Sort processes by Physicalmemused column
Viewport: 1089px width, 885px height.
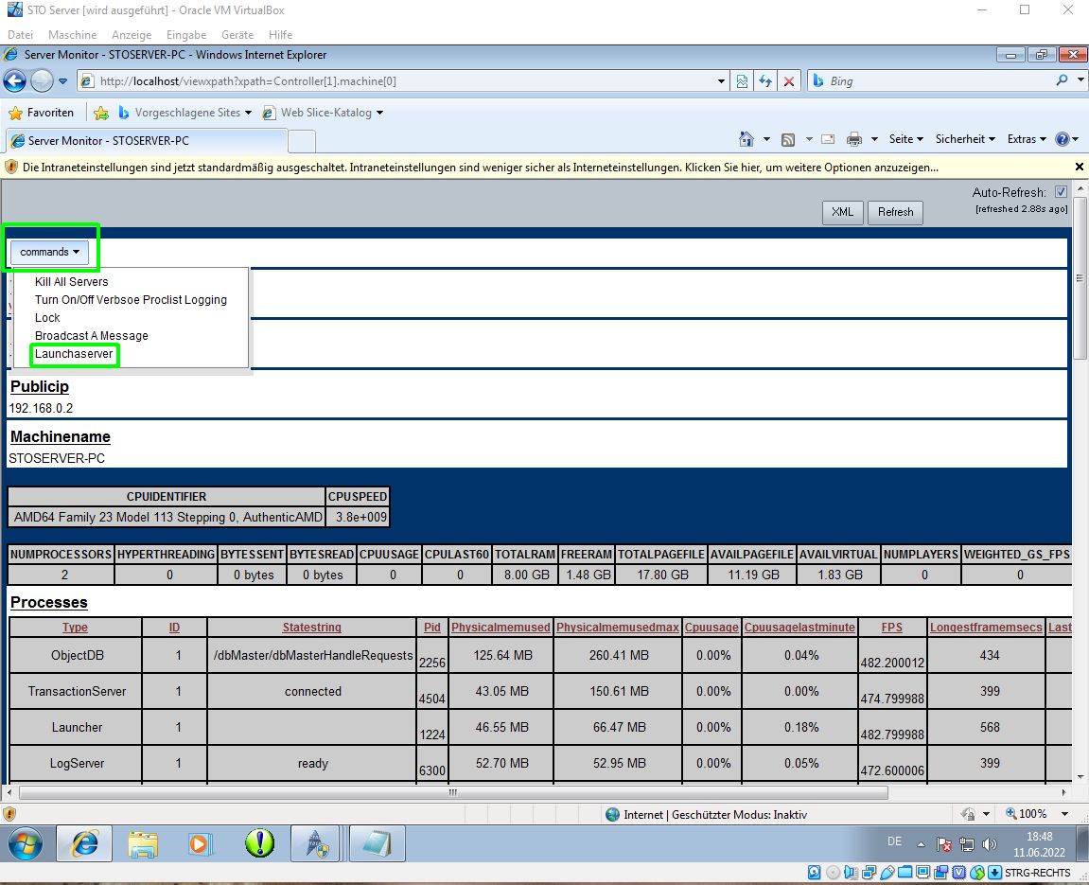(x=501, y=628)
